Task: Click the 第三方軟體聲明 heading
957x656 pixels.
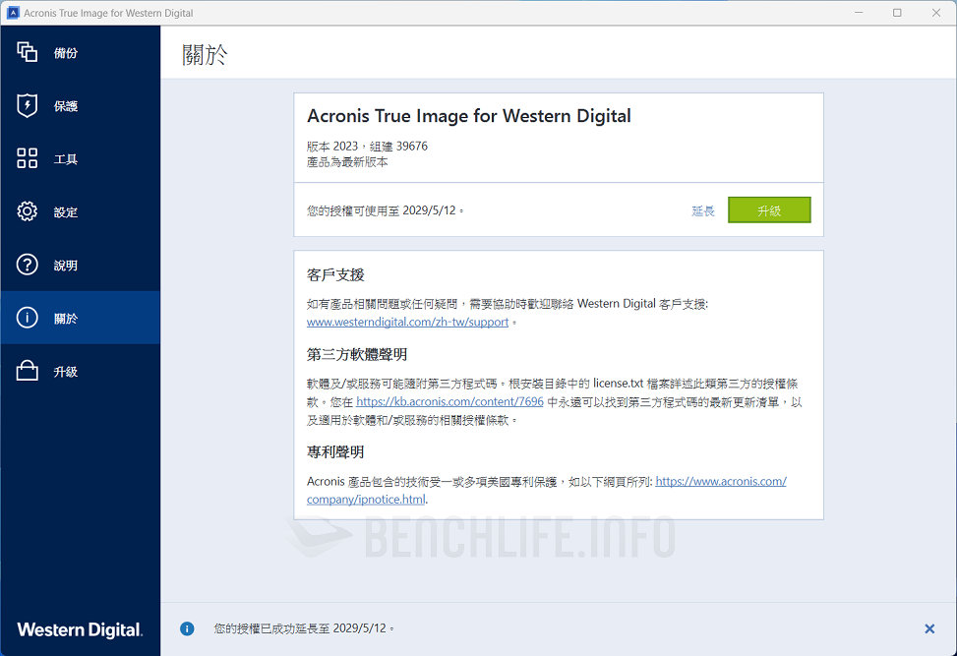Action: coord(356,354)
